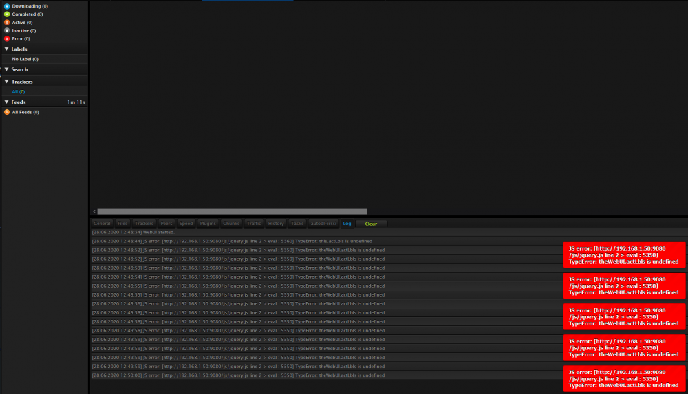
Task: Dismiss the second red JS error popup
Action: pyautogui.click(x=624, y=286)
